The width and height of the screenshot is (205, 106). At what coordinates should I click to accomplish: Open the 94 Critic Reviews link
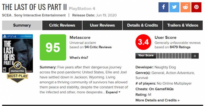pyautogui.click(x=99, y=47)
